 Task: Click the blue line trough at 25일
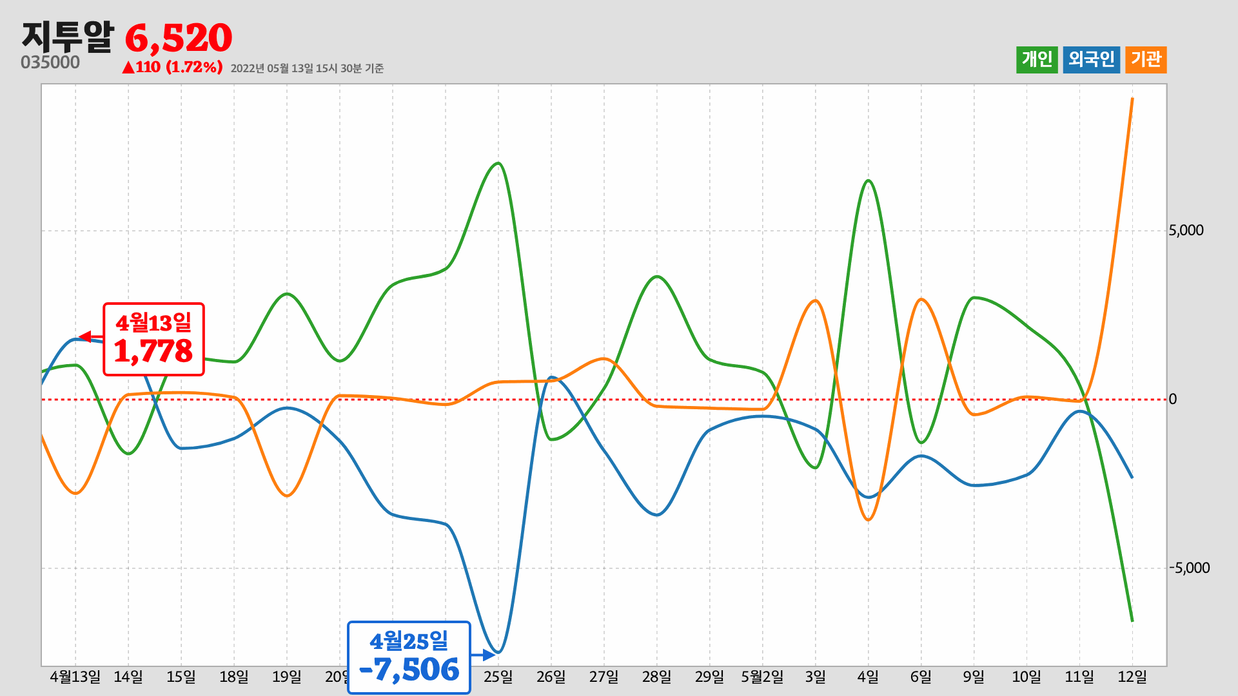[x=498, y=652]
